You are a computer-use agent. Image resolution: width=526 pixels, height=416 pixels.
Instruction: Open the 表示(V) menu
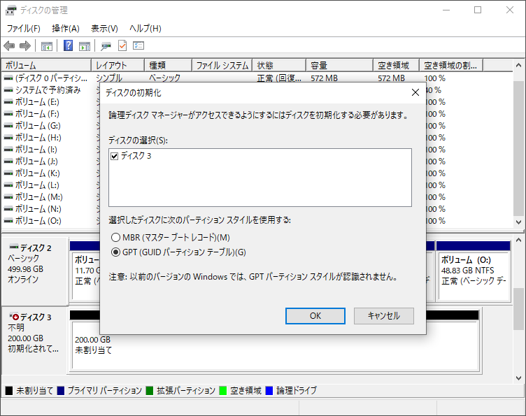[105, 29]
